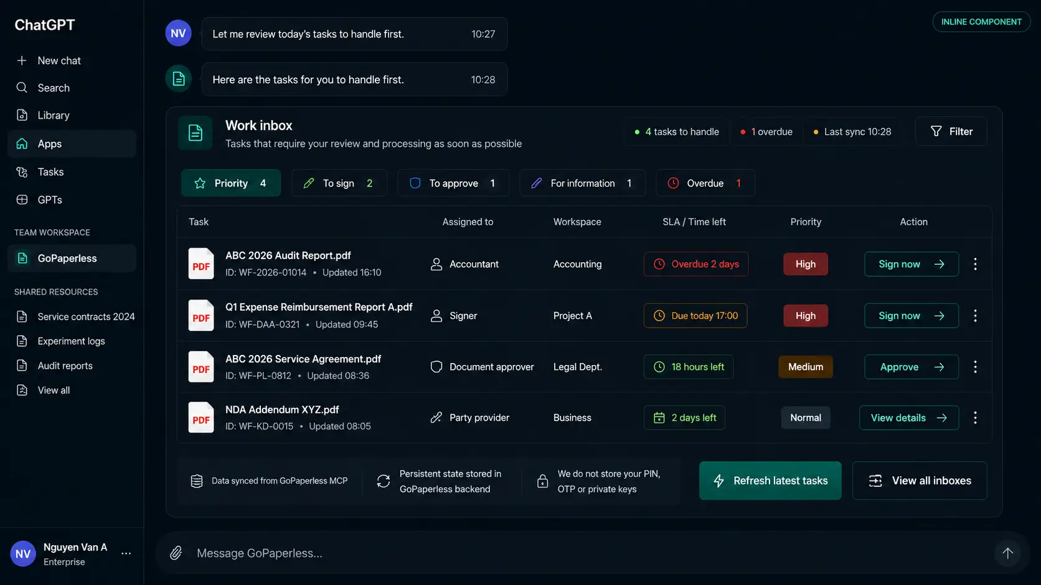The image size is (1041, 585).
Task: Open the ellipsis menu next to Nguyen Van A
Action: 126,553
